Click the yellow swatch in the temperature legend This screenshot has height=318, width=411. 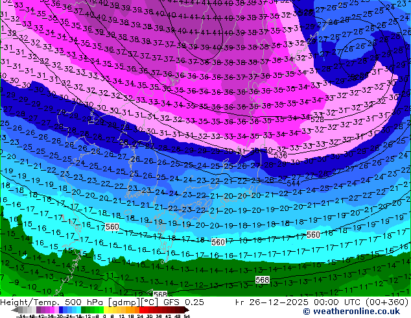[x=106, y=310]
